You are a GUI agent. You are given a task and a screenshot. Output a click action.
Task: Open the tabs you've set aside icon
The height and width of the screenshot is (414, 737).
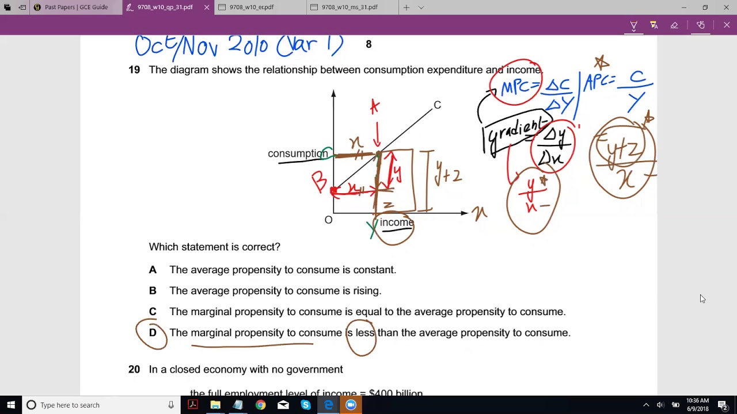7,7
